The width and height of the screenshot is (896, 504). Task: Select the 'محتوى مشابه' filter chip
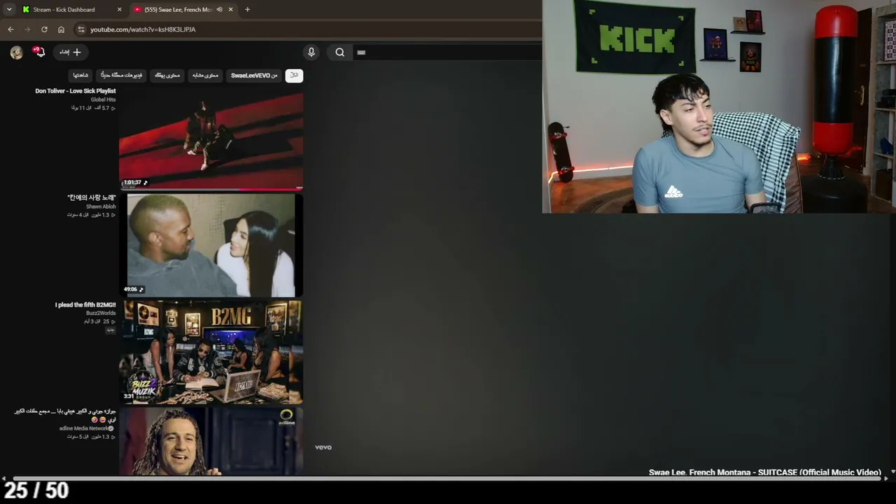pyautogui.click(x=205, y=75)
